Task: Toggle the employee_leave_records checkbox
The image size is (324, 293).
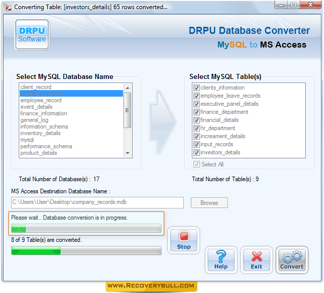Action: (196, 96)
